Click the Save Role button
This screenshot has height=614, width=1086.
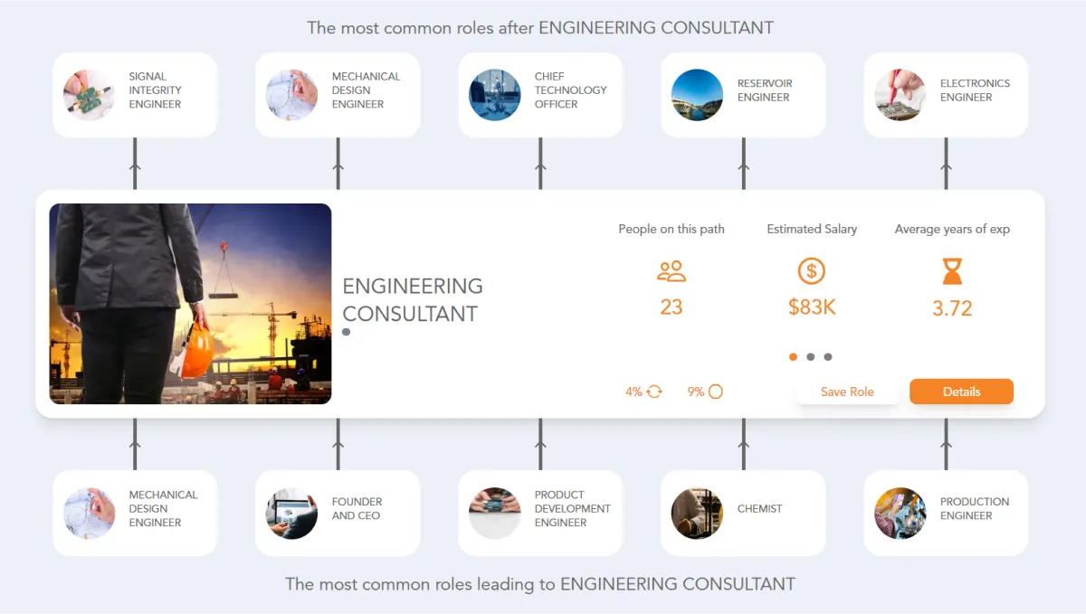847,392
